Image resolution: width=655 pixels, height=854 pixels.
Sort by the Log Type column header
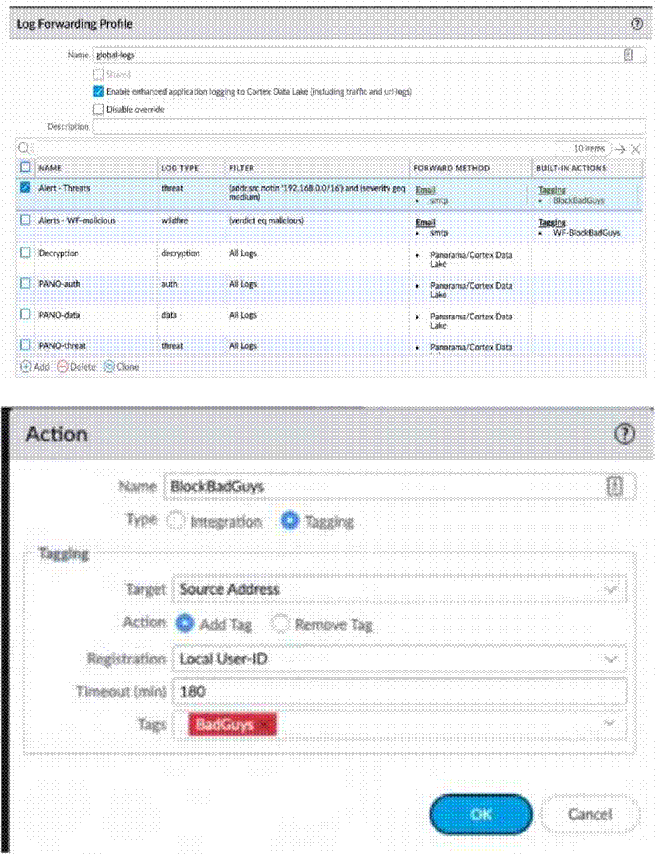[x=180, y=168]
